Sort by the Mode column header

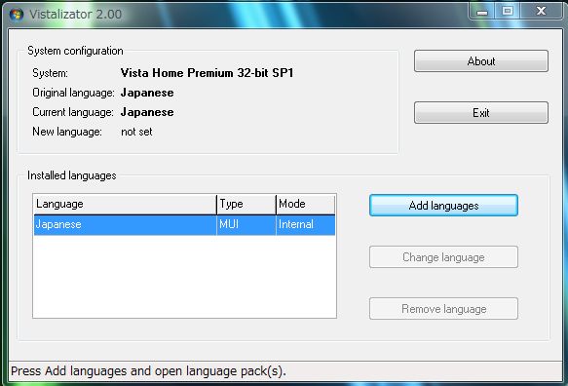(305, 204)
